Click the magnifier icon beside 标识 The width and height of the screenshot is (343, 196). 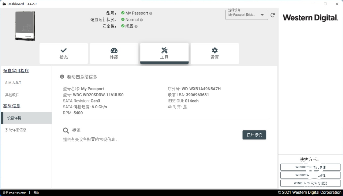point(66,130)
